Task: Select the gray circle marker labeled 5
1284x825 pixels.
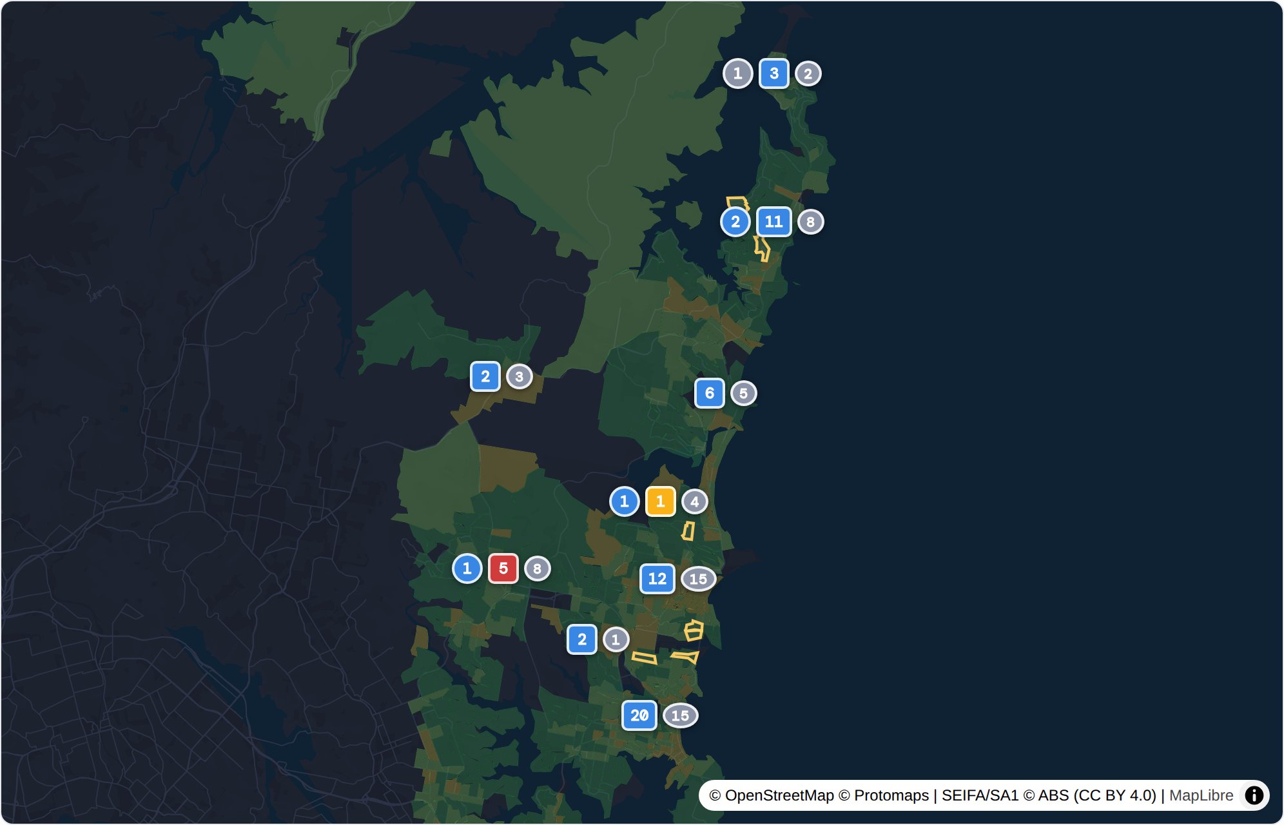Action: (x=744, y=393)
